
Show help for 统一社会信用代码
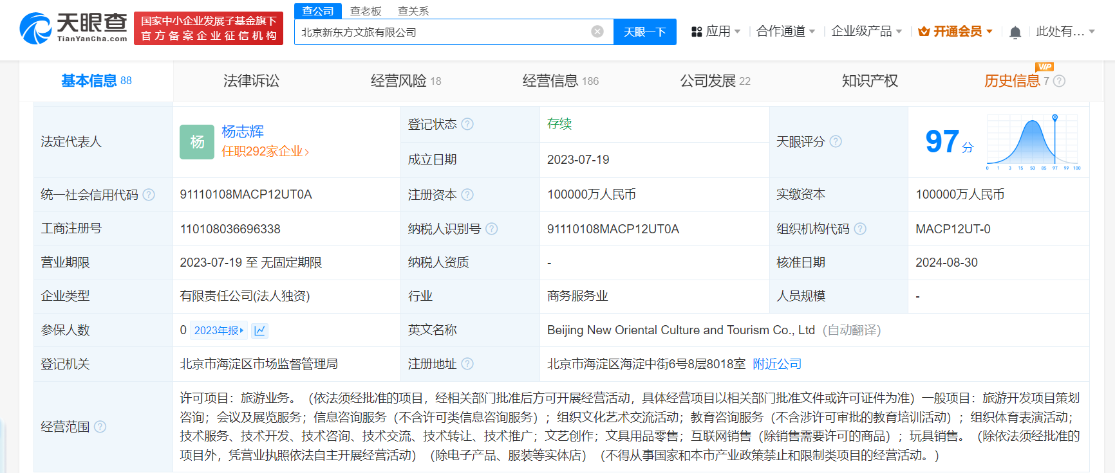point(149,195)
